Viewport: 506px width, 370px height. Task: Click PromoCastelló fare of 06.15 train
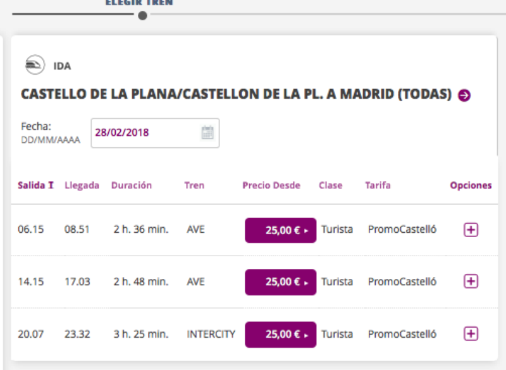402,230
